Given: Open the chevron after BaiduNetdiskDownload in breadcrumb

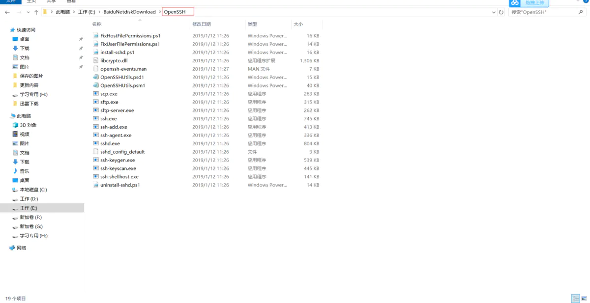Looking at the screenshot, I should tap(159, 12).
